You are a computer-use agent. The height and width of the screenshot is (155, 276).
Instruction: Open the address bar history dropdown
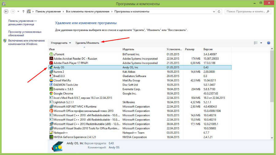coord(215,11)
